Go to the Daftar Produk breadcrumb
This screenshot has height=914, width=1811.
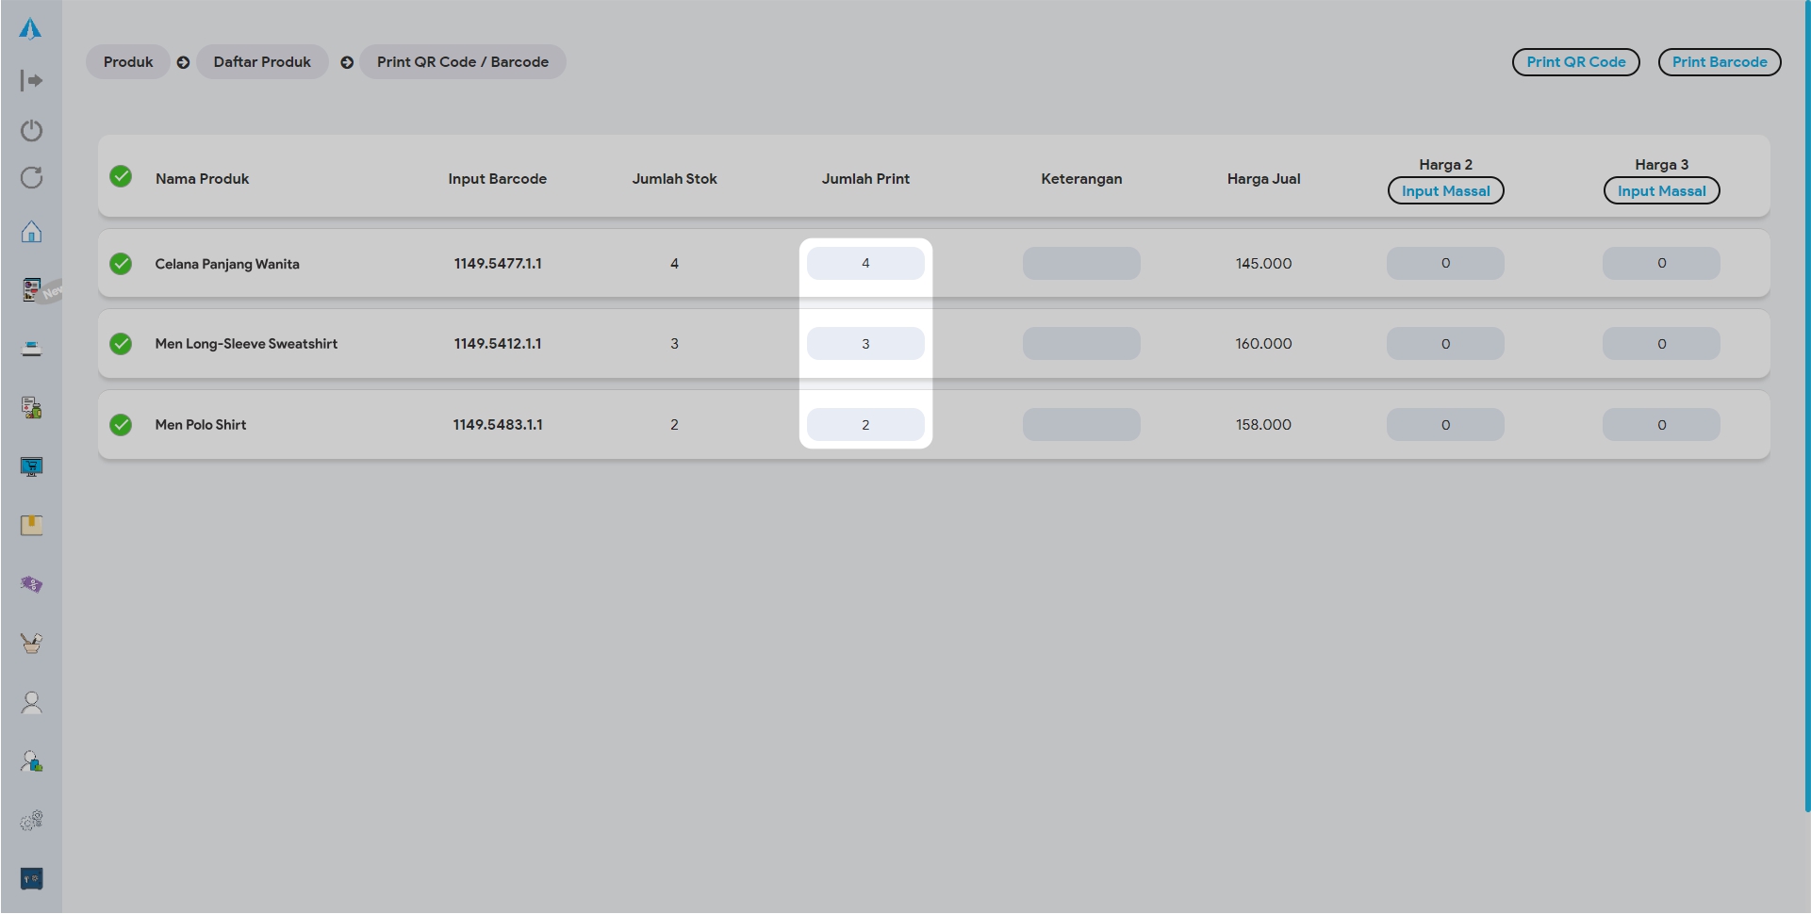click(x=262, y=62)
